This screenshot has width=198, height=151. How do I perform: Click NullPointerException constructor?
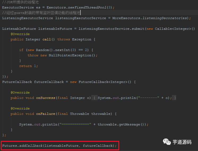(70, 55)
